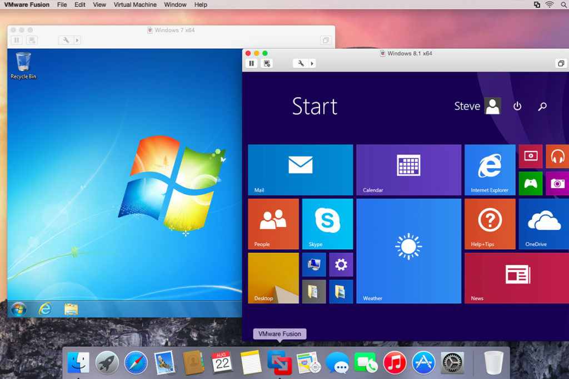
Task: Open the Help menu
Action: click(x=201, y=4)
